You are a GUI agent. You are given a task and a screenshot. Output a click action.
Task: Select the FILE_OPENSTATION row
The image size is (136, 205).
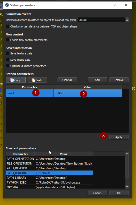(49, 163)
